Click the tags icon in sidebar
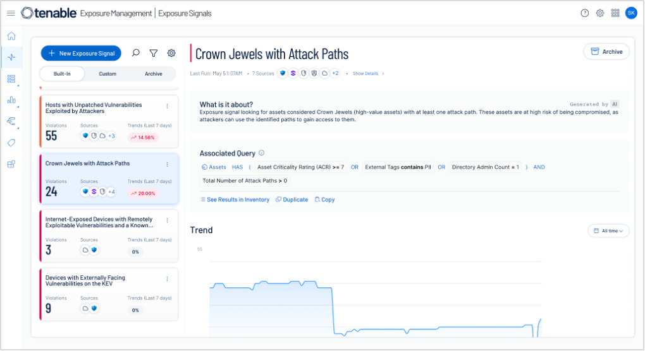This screenshot has height=351, width=645. click(11, 143)
